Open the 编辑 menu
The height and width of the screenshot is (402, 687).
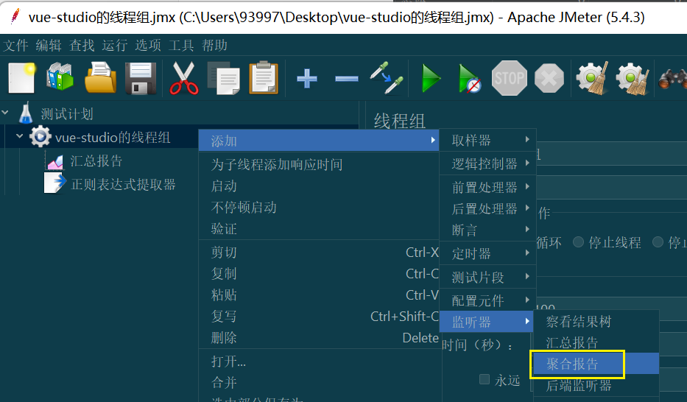(49, 45)
